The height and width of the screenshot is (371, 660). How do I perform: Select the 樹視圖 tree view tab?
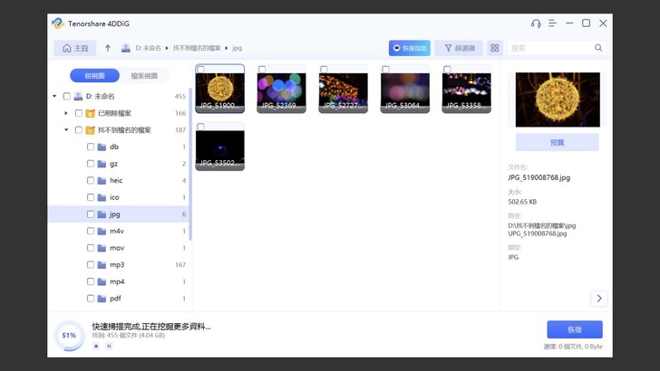(x=94, y=76)
